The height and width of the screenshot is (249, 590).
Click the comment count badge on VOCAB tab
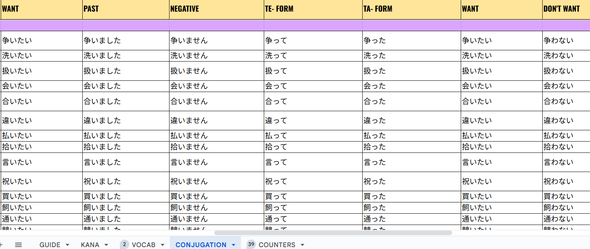coord(124,244)
